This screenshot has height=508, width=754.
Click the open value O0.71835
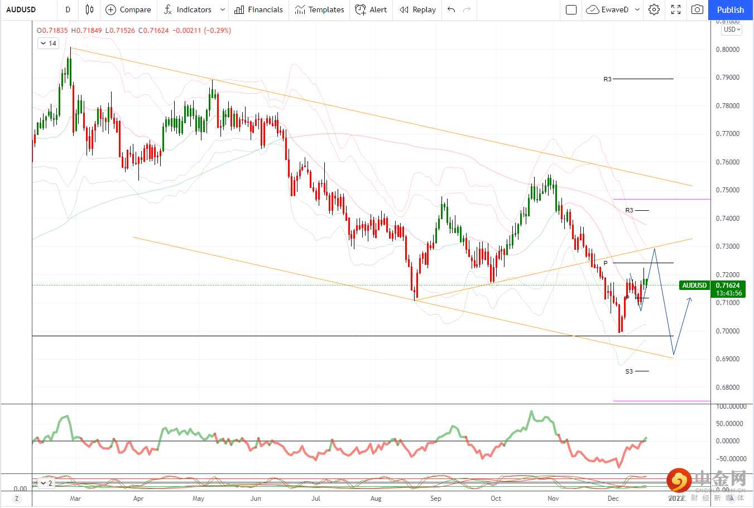pos(52,31)
